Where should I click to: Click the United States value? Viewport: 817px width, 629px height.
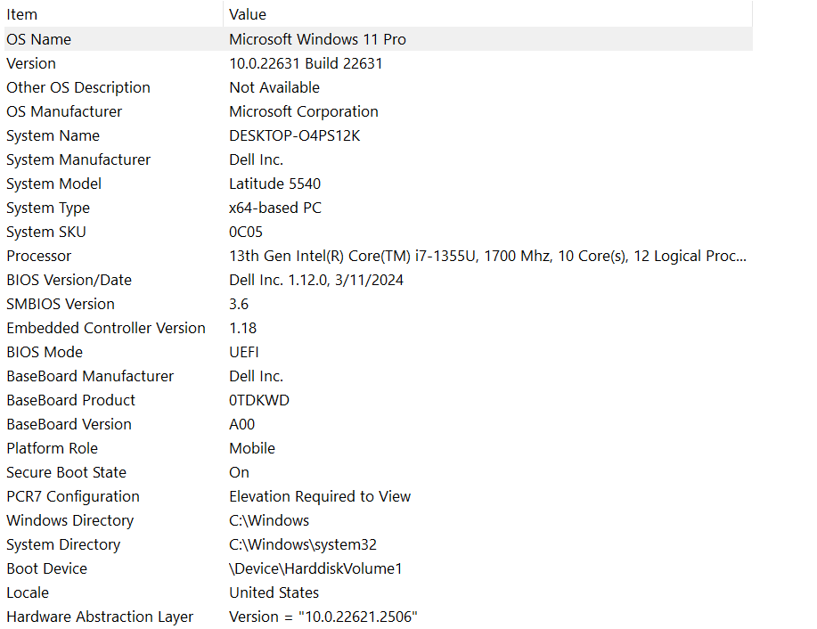coord(274,592)
